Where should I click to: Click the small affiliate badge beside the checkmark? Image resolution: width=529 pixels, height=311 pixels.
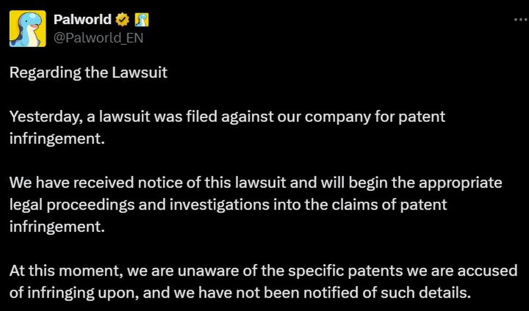[x=142, y=20]
